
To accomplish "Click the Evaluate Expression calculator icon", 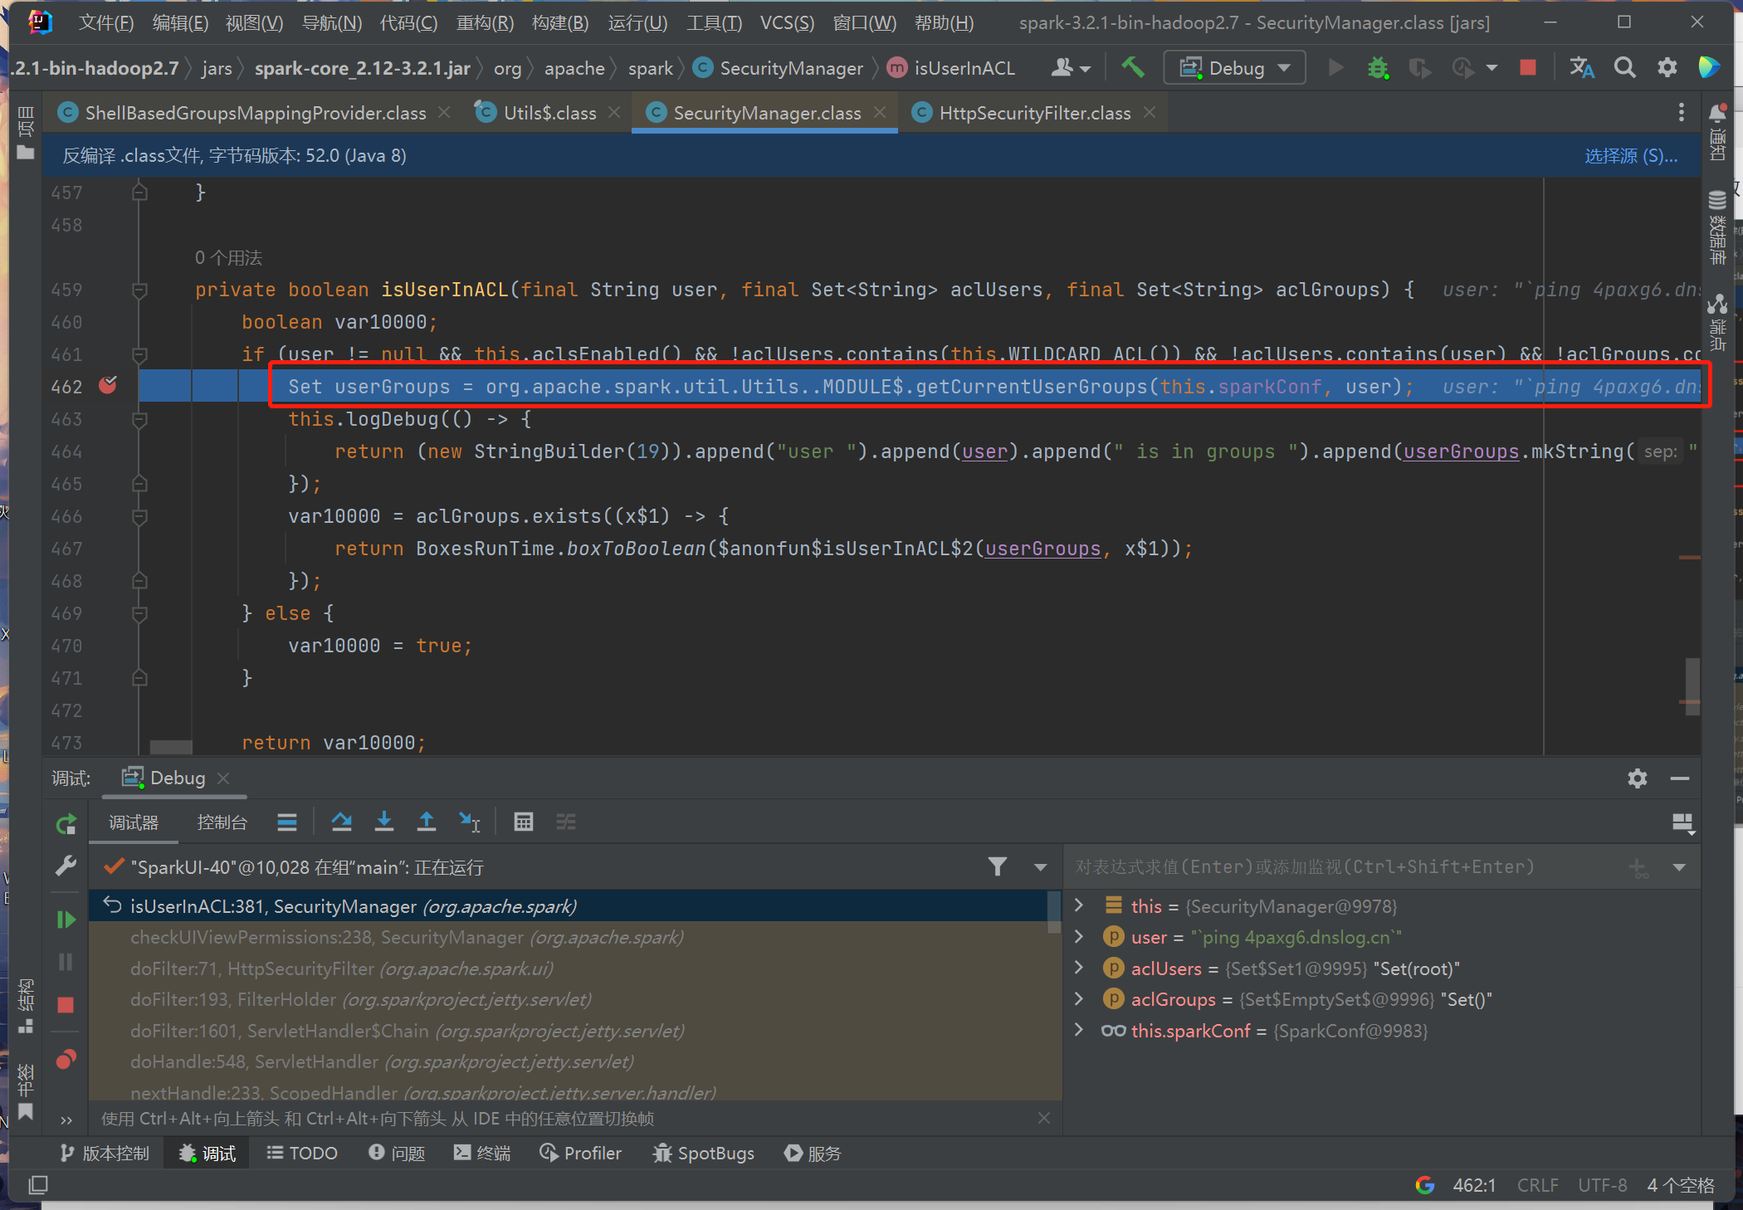I will click(523, 822).
